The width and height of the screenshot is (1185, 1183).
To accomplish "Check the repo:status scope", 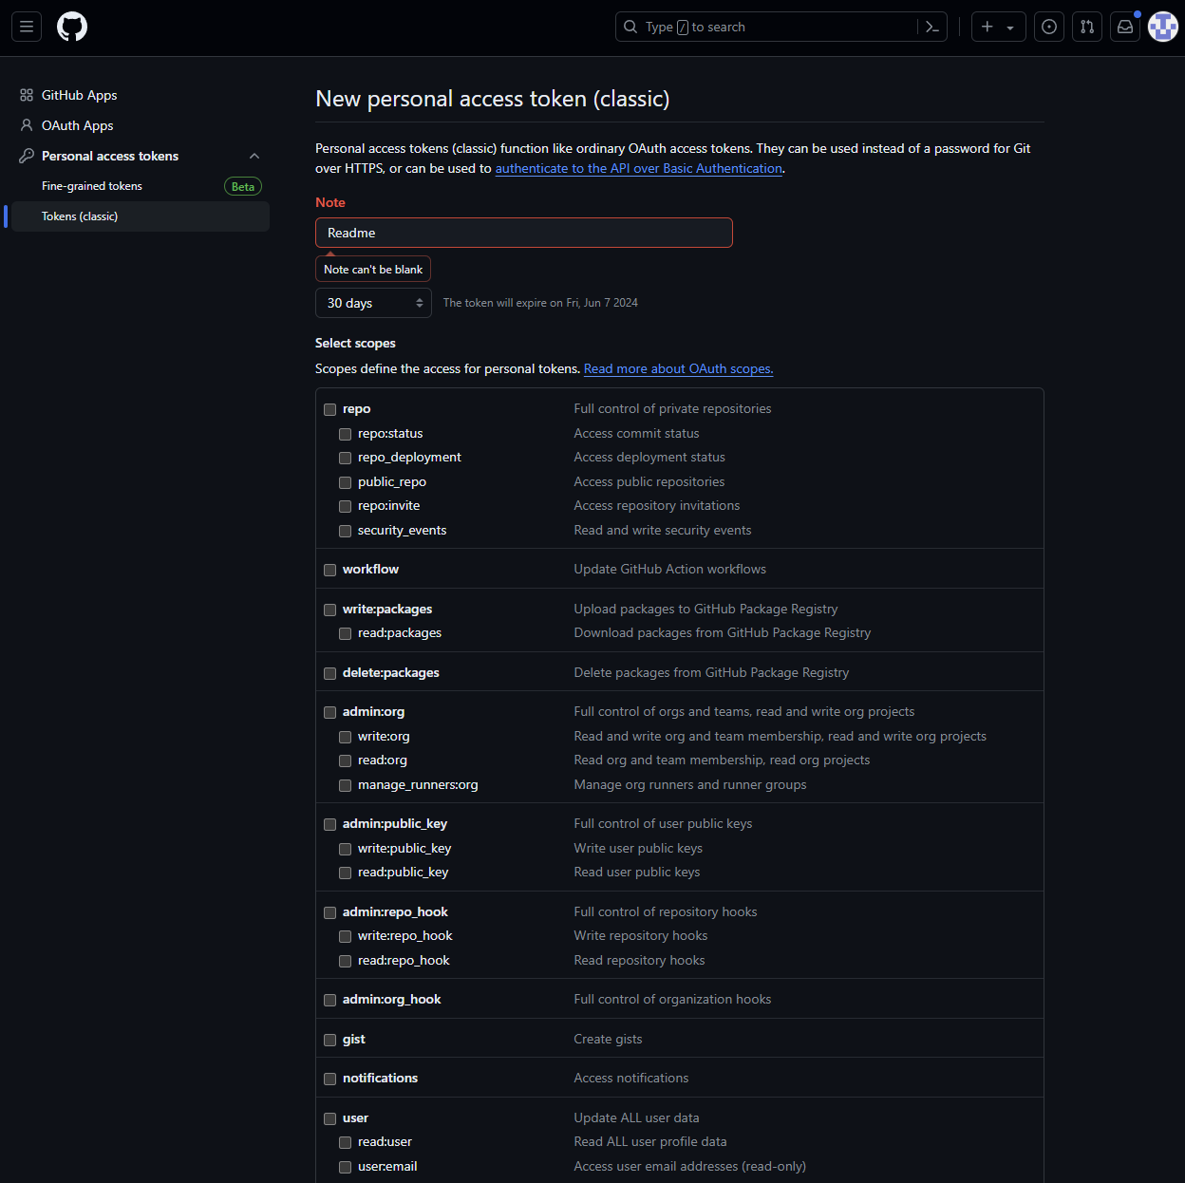I will 346,434.
